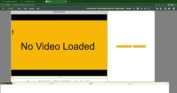Click the double-chevron step forward icon
Image resolution: width=177 pixels, height=93 pixels.
pyautogui.click(x=63, y=81)
